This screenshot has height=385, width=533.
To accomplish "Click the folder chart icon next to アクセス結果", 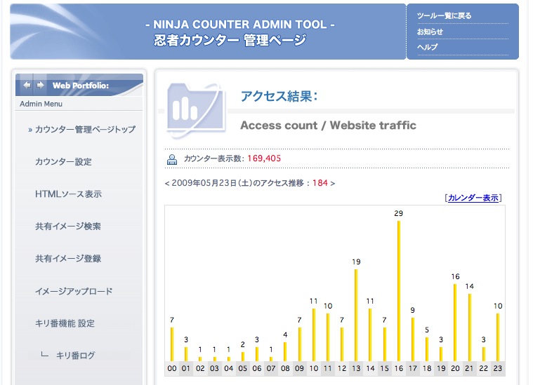I will pyautogui.click(x=196, y=109).
